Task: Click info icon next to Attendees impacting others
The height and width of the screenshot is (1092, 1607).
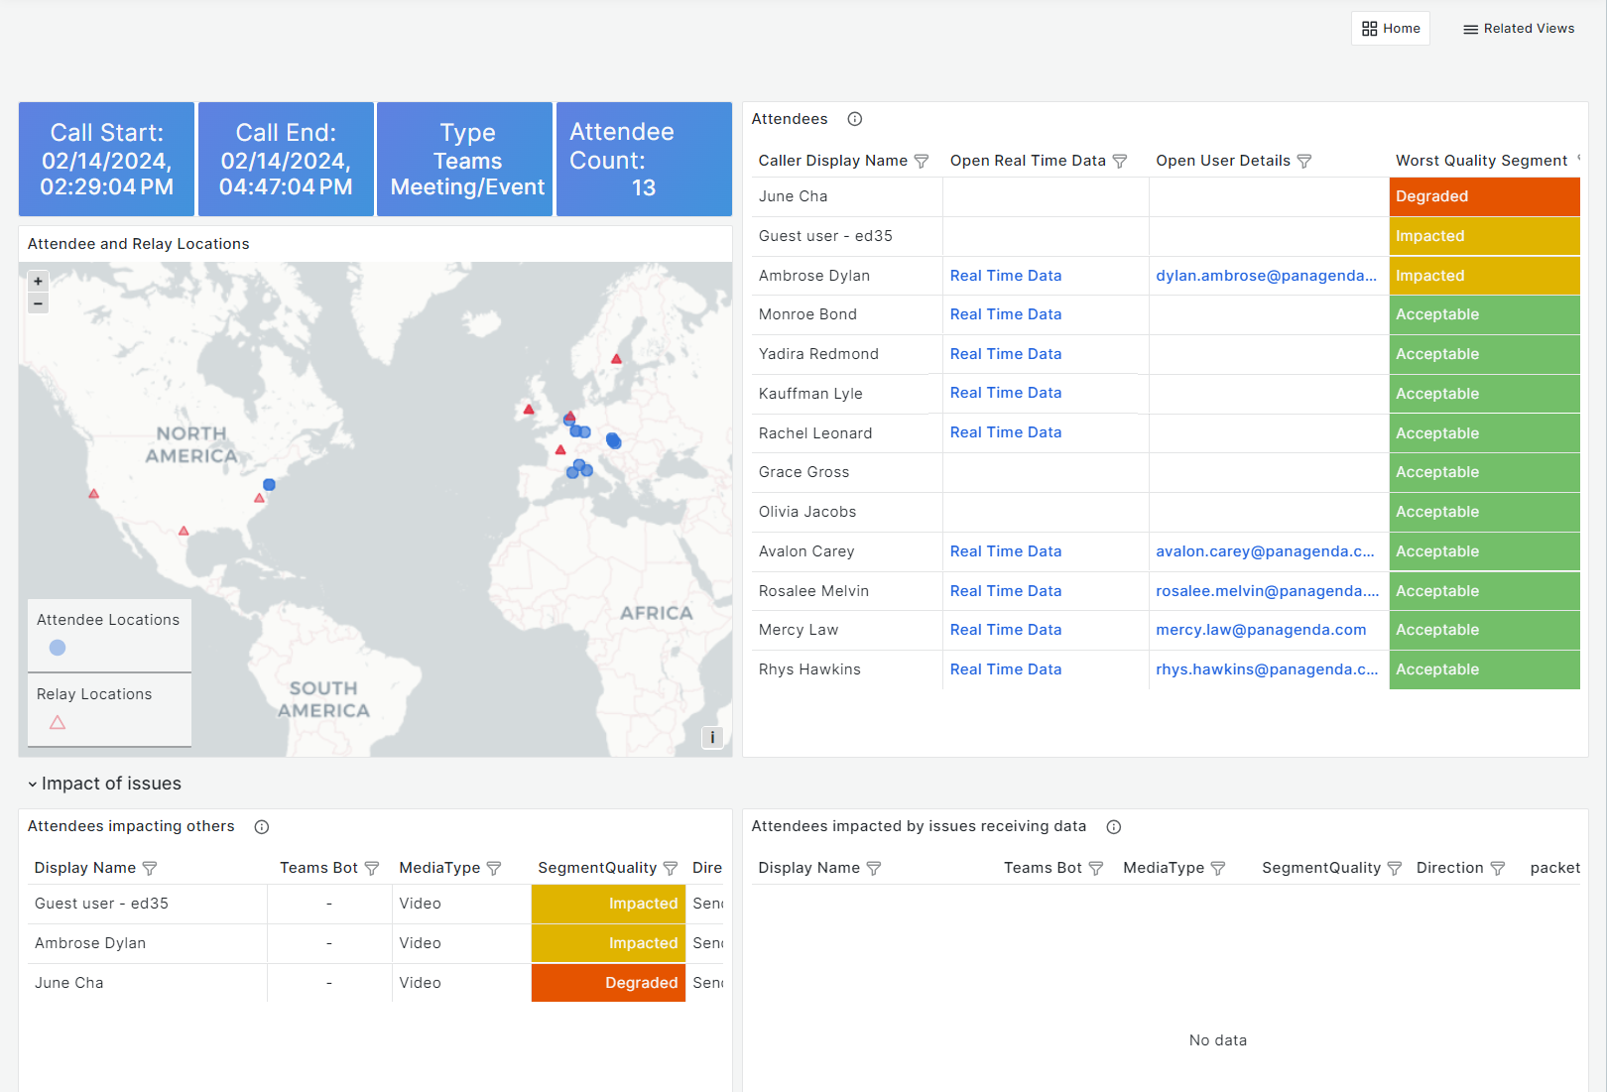Action: 261,827
